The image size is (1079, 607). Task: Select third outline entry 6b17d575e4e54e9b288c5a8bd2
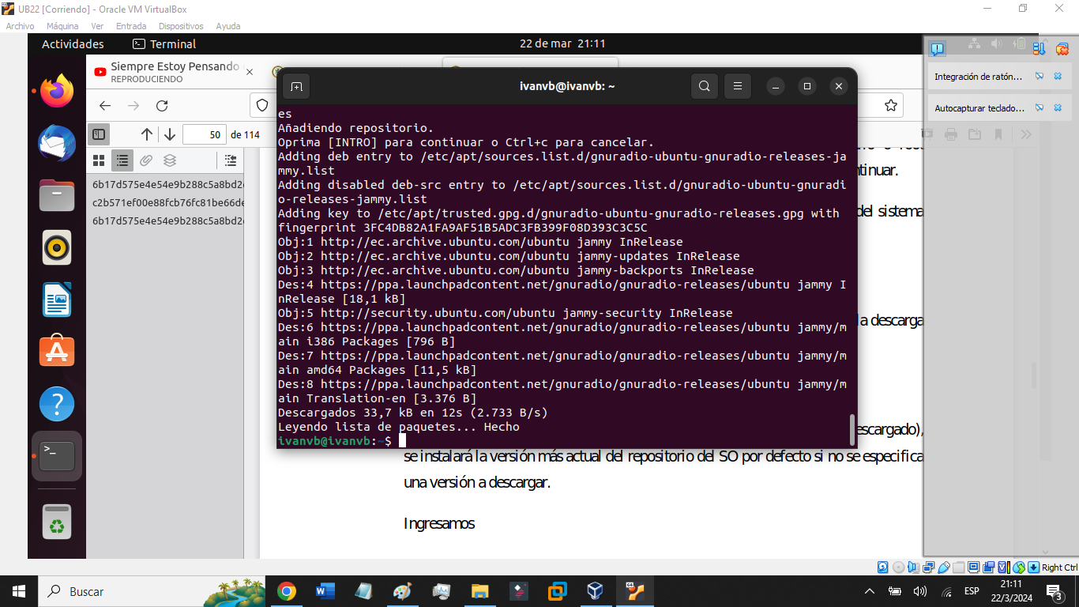point(168,221)
